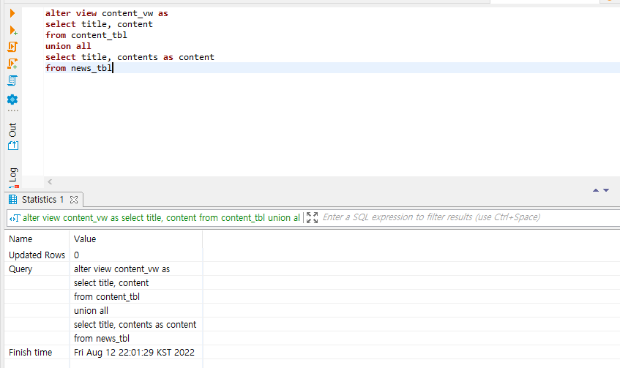620x368 pixels.
Task: Select result cell 'from content_tbl'
Action: coord(107,297)
